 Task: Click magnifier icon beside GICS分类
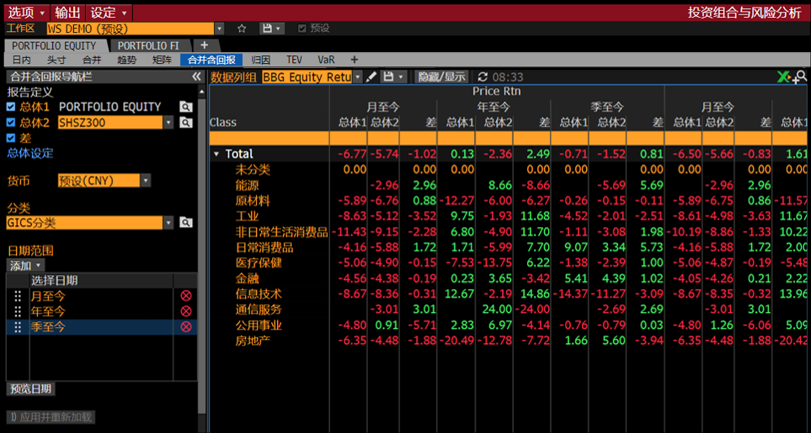pyautogui.click(x=185, y=223)
